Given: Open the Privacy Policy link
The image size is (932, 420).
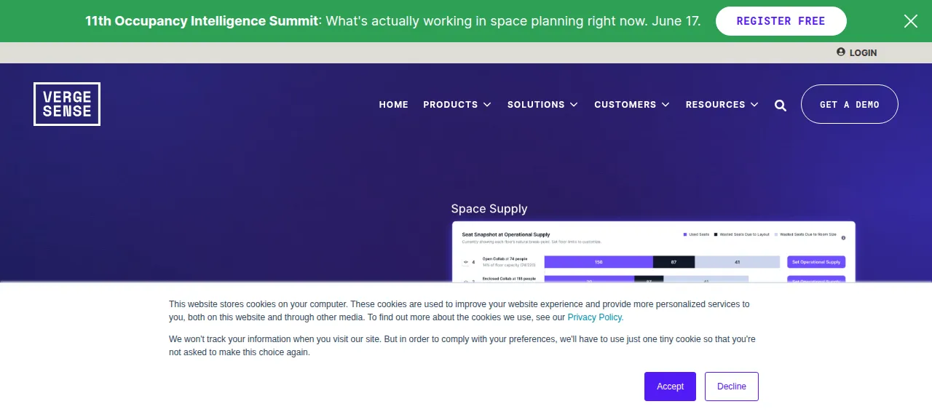Looking at the screenshot, I should [x=596, y=317].
